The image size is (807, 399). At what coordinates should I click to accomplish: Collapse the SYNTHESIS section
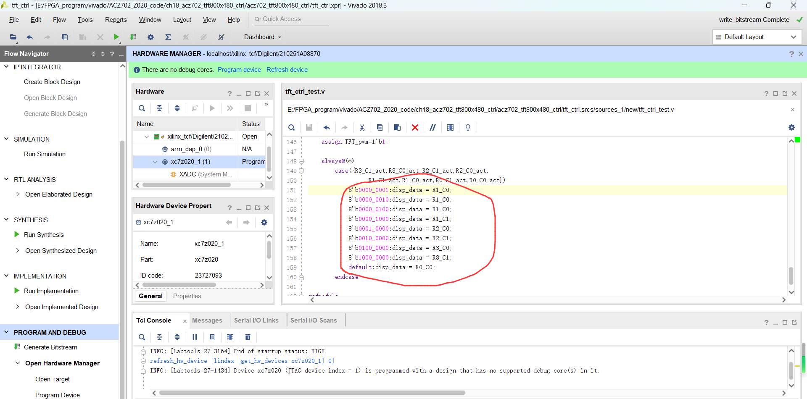pyautogui.click(x=6, y=219)
